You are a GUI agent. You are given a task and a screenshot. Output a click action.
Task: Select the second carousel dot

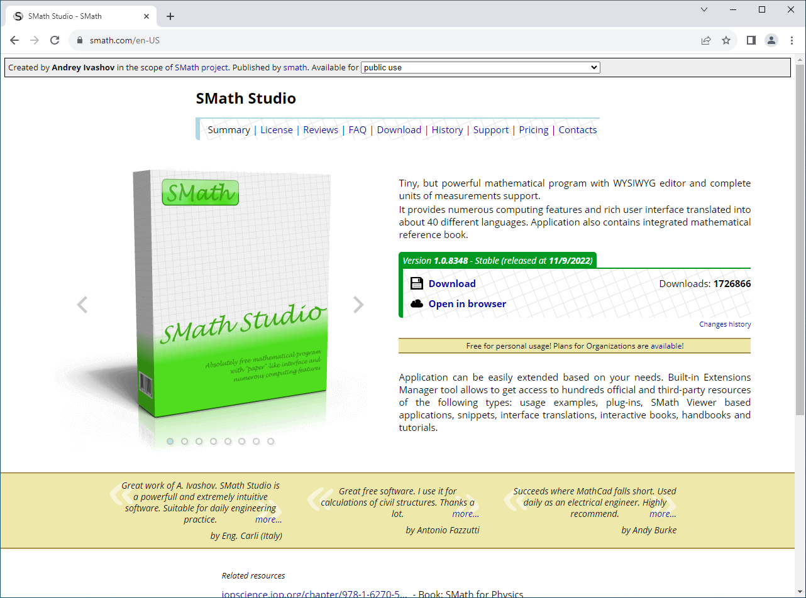185,441
